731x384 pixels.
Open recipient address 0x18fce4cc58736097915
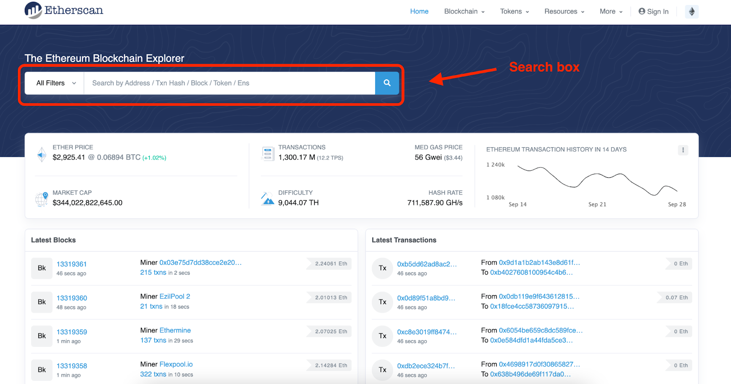click(x=532, y=306)
